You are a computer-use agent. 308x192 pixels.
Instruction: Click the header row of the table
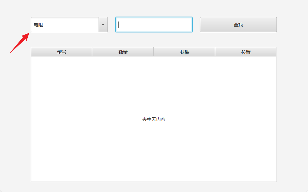(153, 52)
